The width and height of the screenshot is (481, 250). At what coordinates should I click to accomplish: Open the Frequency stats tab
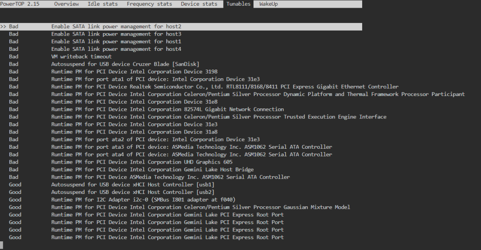(x=150, y=4)
